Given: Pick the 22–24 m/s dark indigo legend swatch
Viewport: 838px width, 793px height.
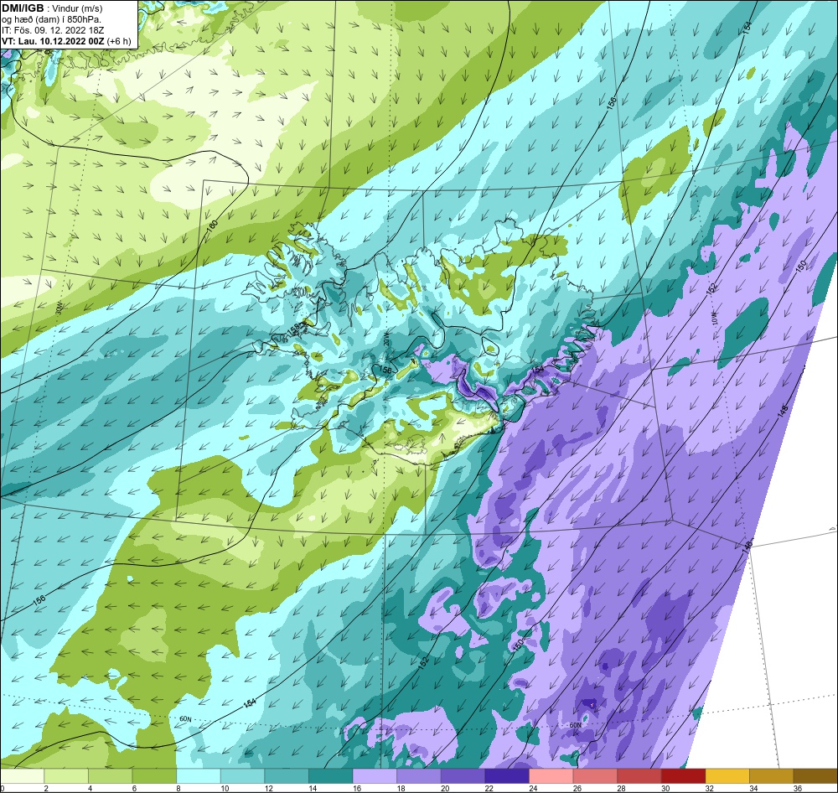Looking at the screenshot, I should [507, 776].
